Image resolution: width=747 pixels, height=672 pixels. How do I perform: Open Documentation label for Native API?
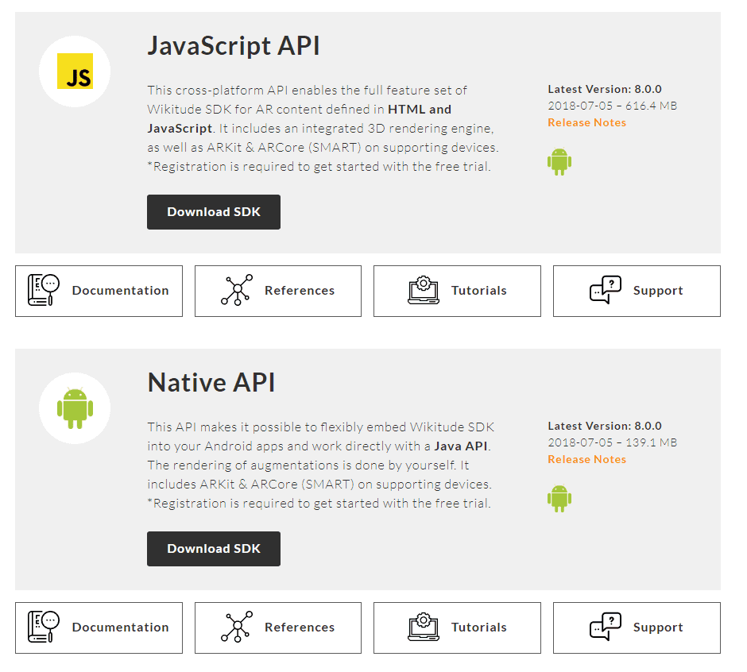point(121,628)
